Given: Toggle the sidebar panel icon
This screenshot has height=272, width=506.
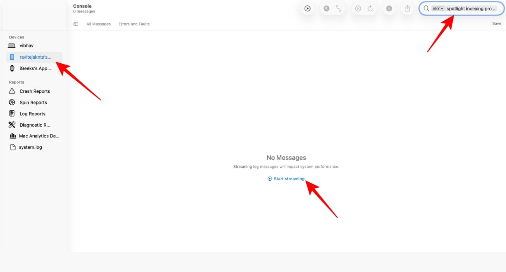Looking at the screenshot, I should [x=76, y=24].
